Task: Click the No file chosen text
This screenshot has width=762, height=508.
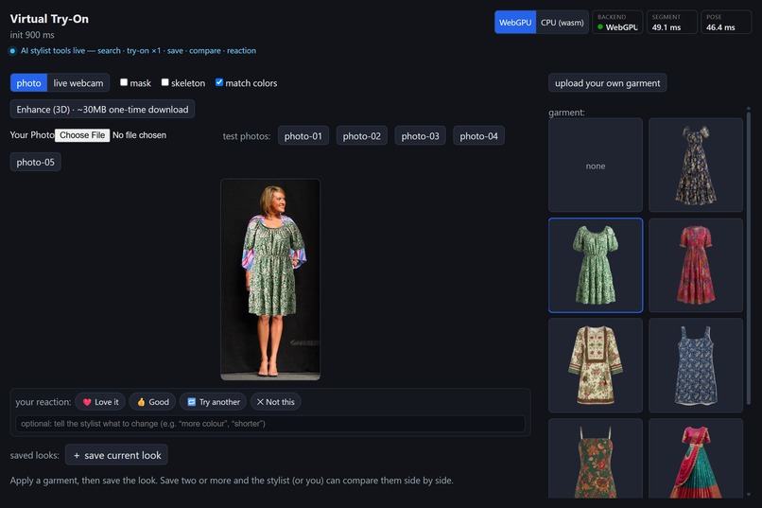Action: [x=140, y=135]
